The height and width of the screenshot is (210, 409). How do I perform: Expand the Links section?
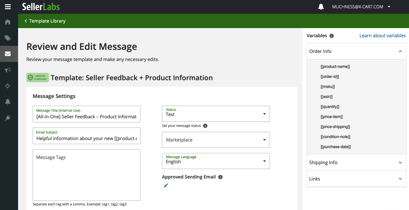[356, 179]
